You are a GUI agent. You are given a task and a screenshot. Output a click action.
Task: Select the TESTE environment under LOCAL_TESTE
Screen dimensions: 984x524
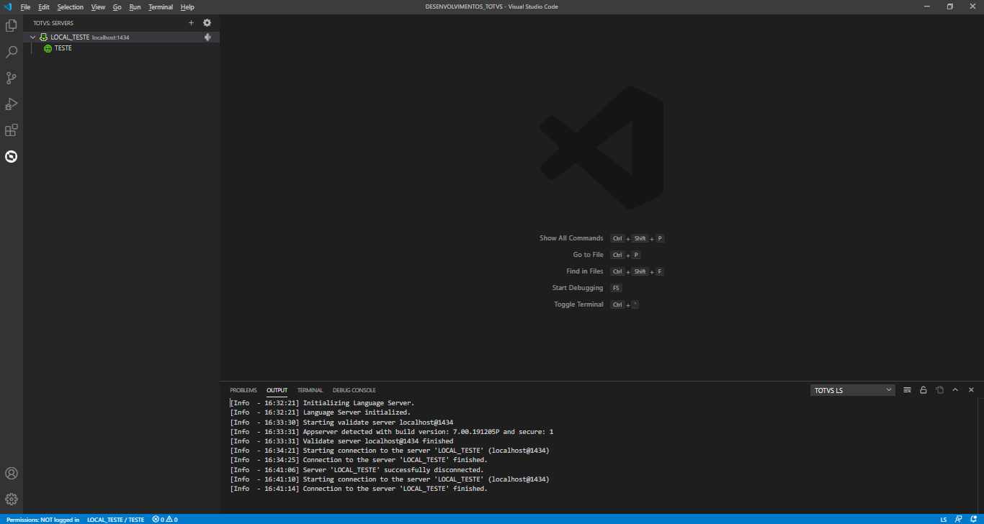pyautogui.click(x=62, y=48)
